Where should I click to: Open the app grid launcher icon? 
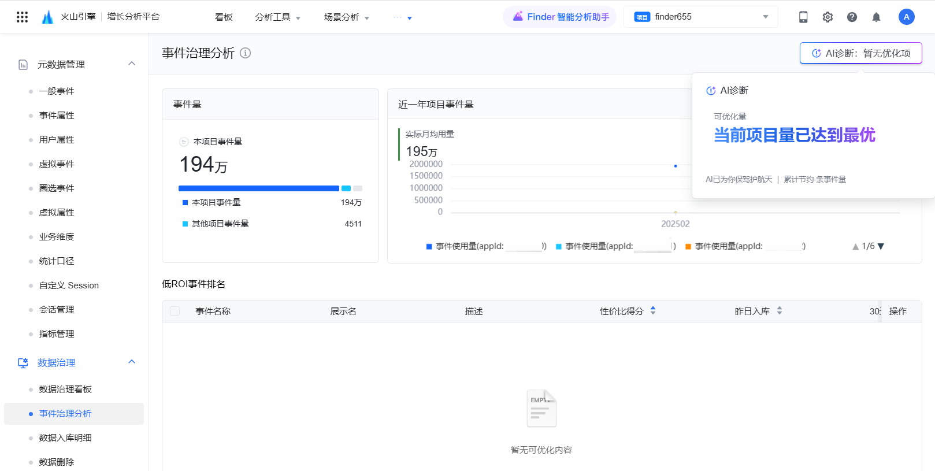22,17
